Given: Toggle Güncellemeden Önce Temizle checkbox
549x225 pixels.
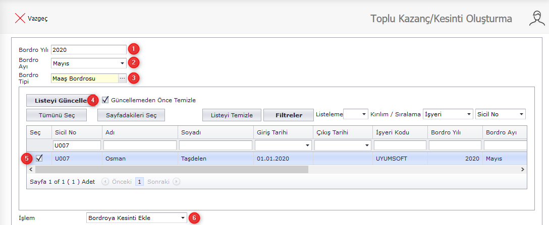Looking at the screenshot, I should pyautogui.click(x=105, y=100).
